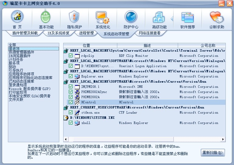Image resolution: width=234 pixels, height=165 pixels.
Task: Switch to 进程管理 tab
Action: pyautogui.click(x=86, y=33)
